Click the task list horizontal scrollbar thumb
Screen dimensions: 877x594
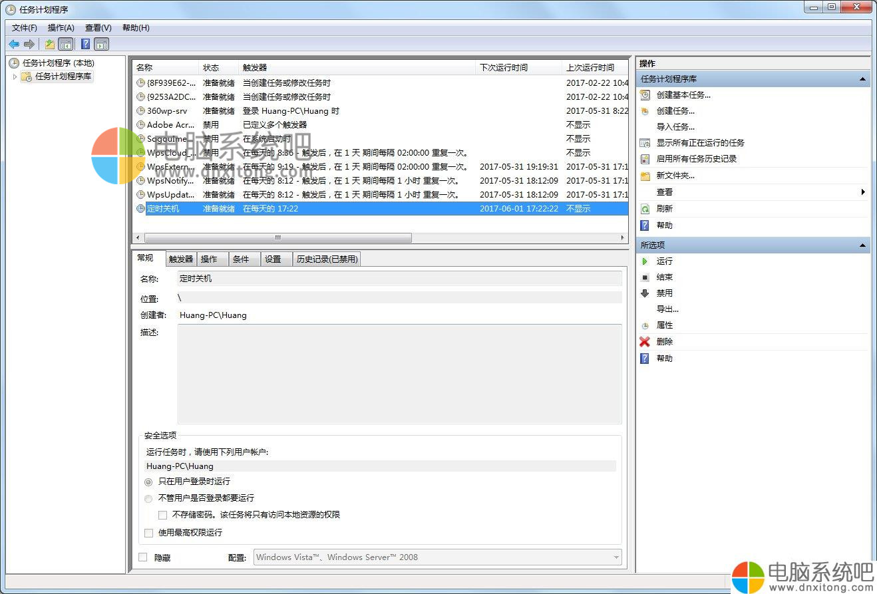pyautogui.click(x=278, y=237)
